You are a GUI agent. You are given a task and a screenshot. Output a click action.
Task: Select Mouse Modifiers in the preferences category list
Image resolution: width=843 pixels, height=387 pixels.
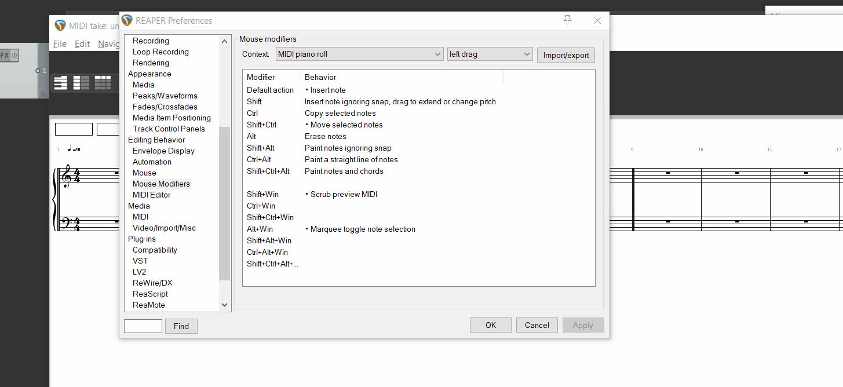pyautogui.click(x=160, y=184)
